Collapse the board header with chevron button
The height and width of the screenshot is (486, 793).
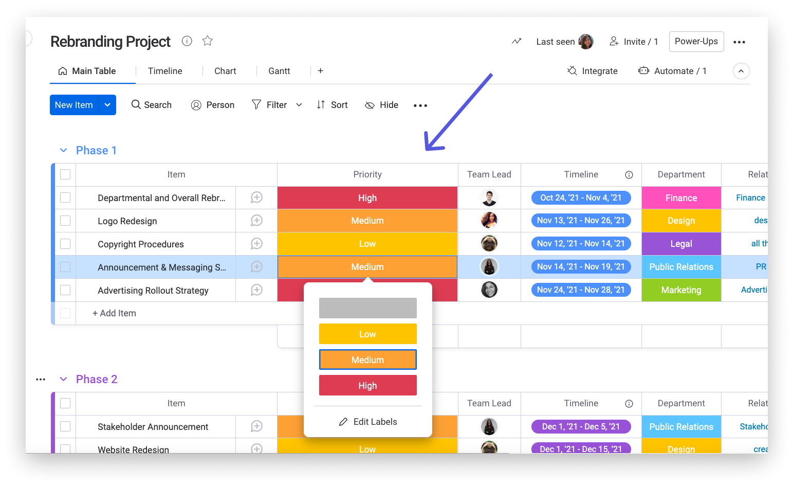click(741, 71)
